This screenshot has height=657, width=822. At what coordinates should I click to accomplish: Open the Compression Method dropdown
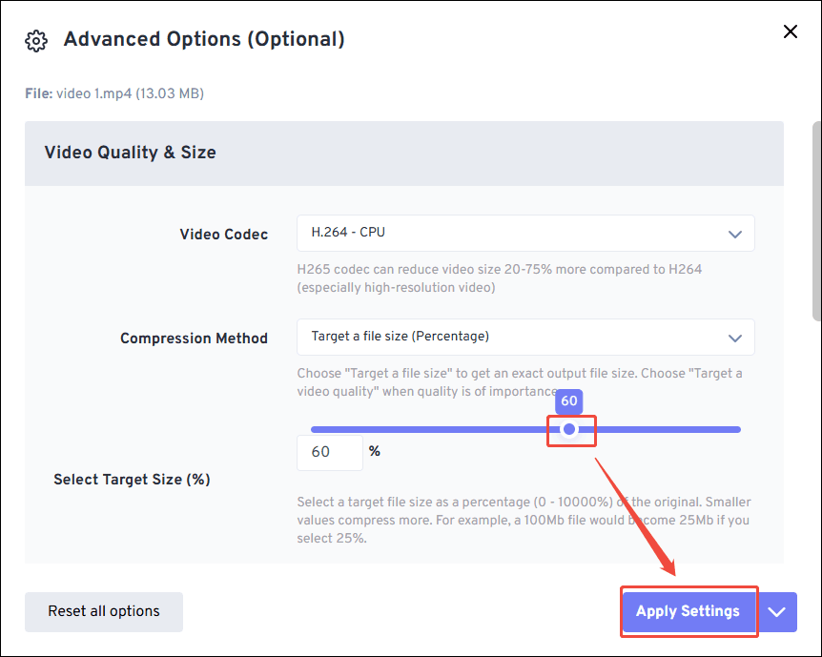click(525, 337)
